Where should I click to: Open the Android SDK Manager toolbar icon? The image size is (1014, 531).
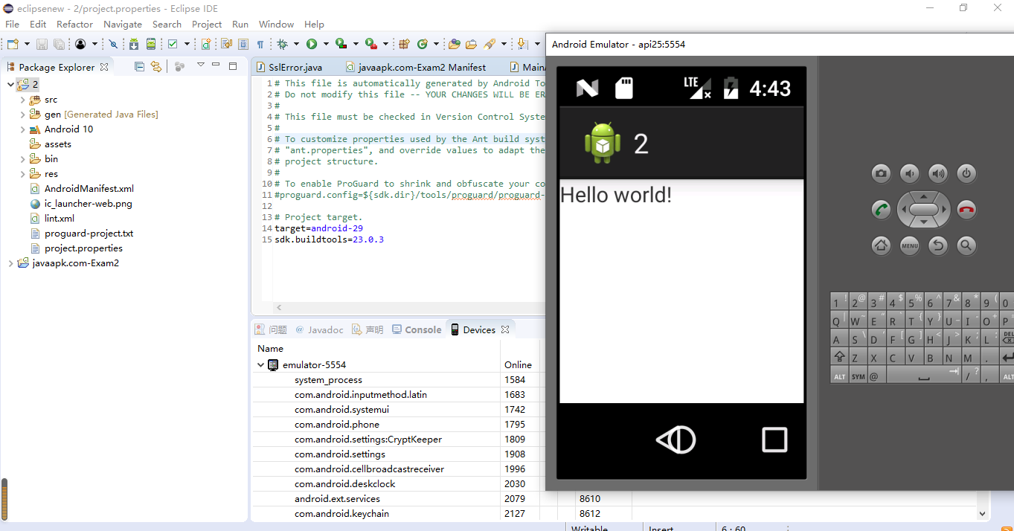pos(134,45)
